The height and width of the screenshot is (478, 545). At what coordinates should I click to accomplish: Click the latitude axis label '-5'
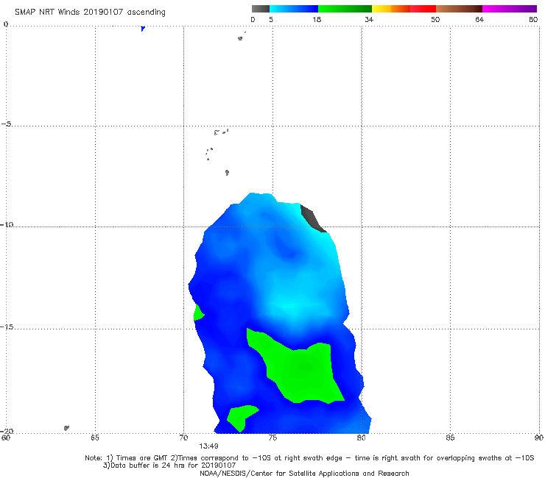click(6, 124)
